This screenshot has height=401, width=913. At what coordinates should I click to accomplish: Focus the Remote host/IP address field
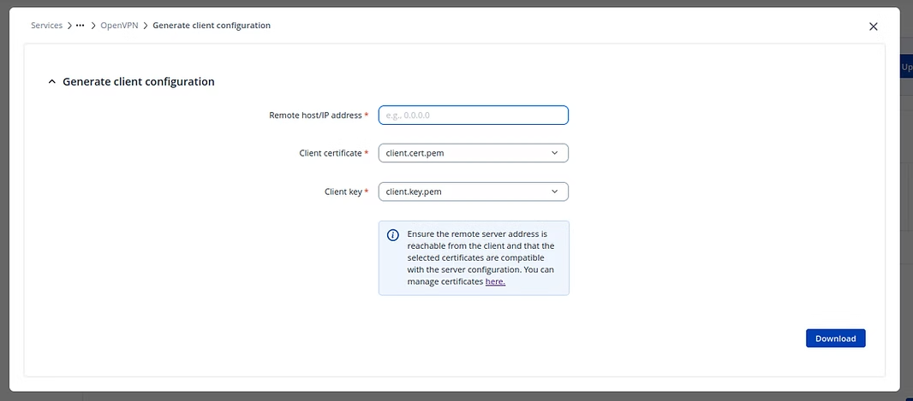473,115
